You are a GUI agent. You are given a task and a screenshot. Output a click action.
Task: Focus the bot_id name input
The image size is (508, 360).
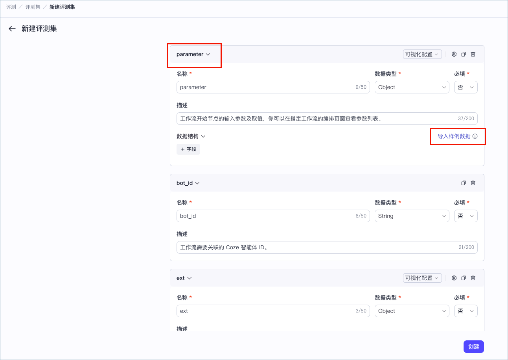[273, 216]
